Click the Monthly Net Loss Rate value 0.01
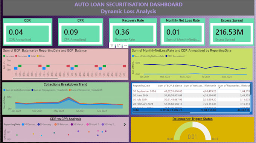Screen dimensions: 256x143 coord(173,32)
